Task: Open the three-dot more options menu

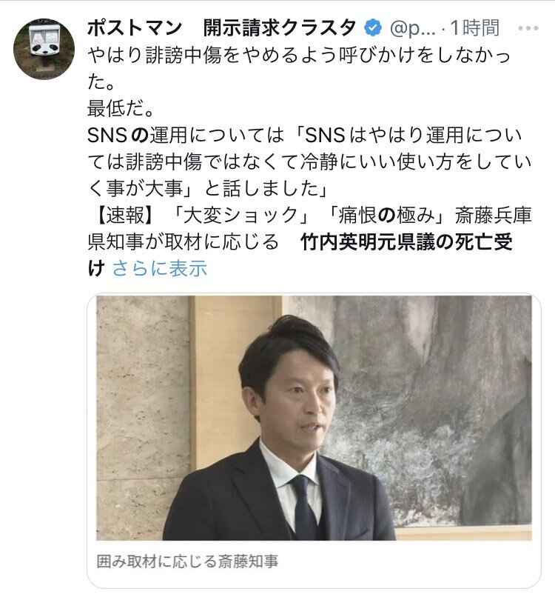Action: 528,28
